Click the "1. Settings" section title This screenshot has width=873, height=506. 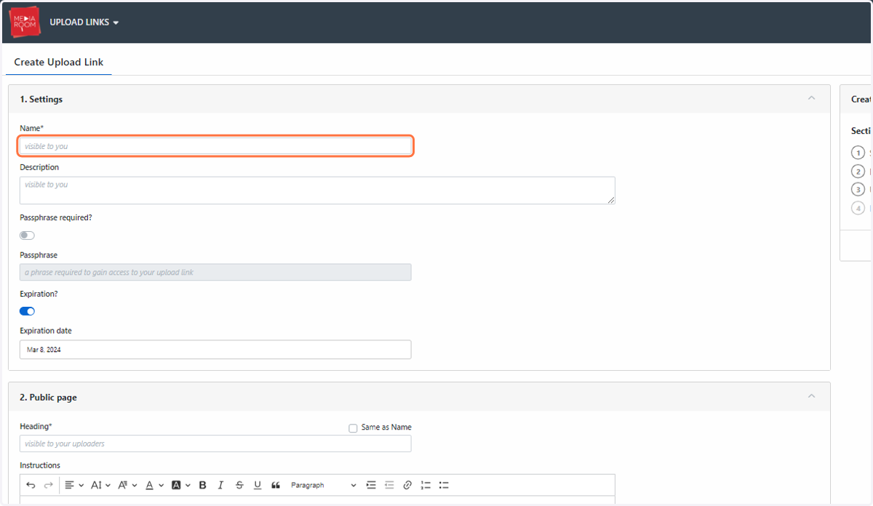click(x=41, y=100)
